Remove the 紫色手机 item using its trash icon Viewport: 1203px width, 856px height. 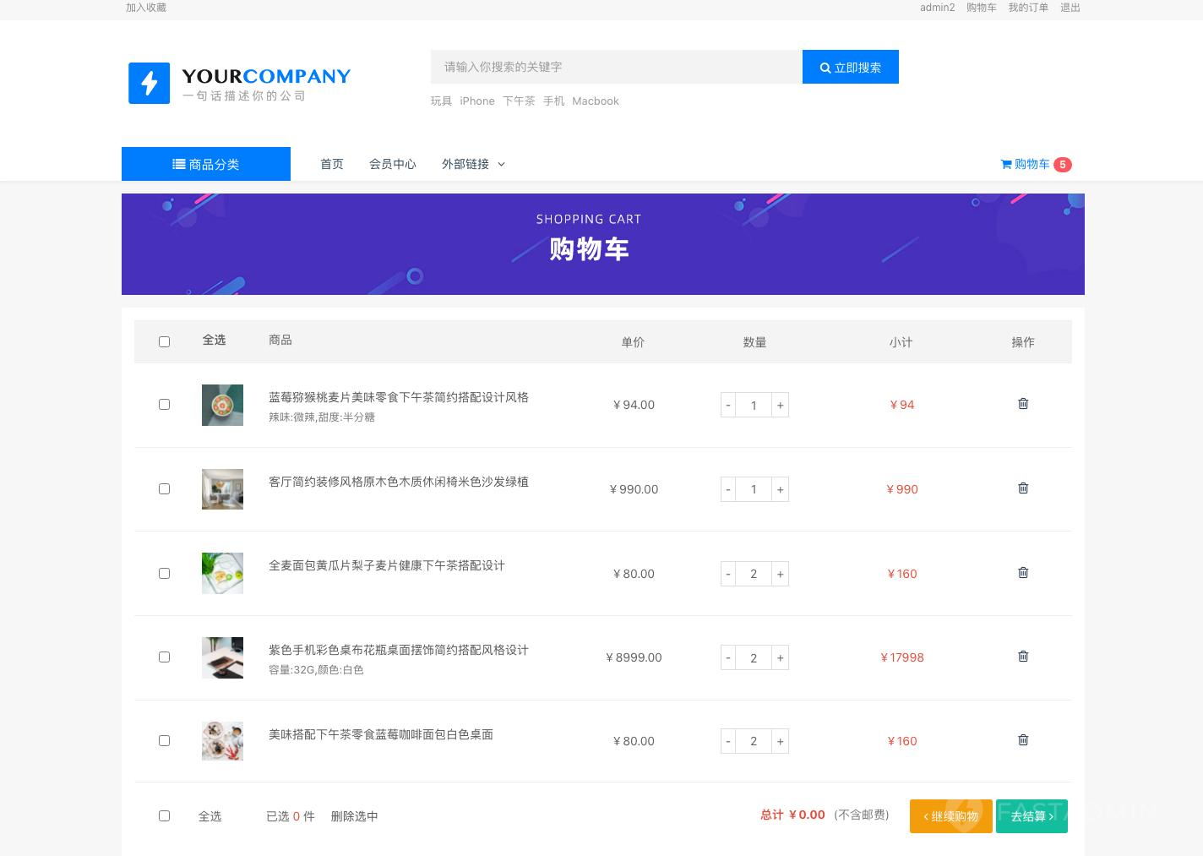point(1023,657)
